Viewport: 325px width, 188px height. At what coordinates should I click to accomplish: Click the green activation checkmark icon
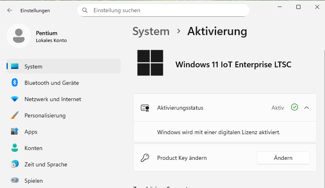point(294,107)
